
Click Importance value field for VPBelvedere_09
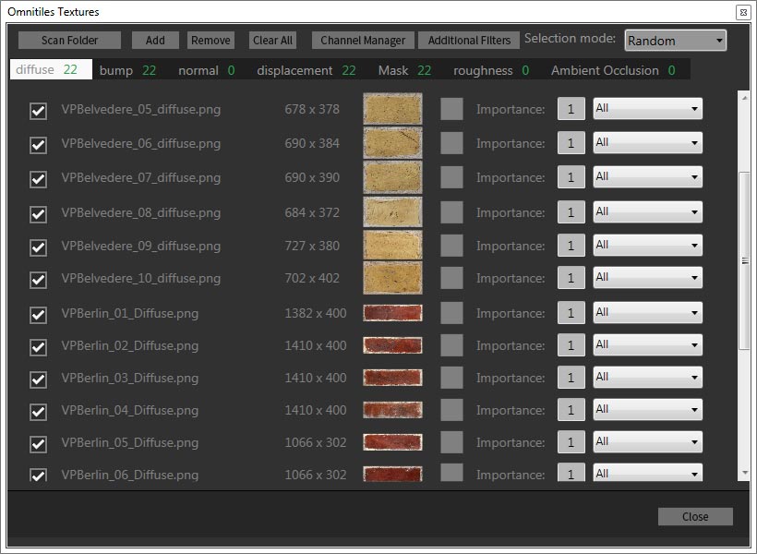(571, 247)
